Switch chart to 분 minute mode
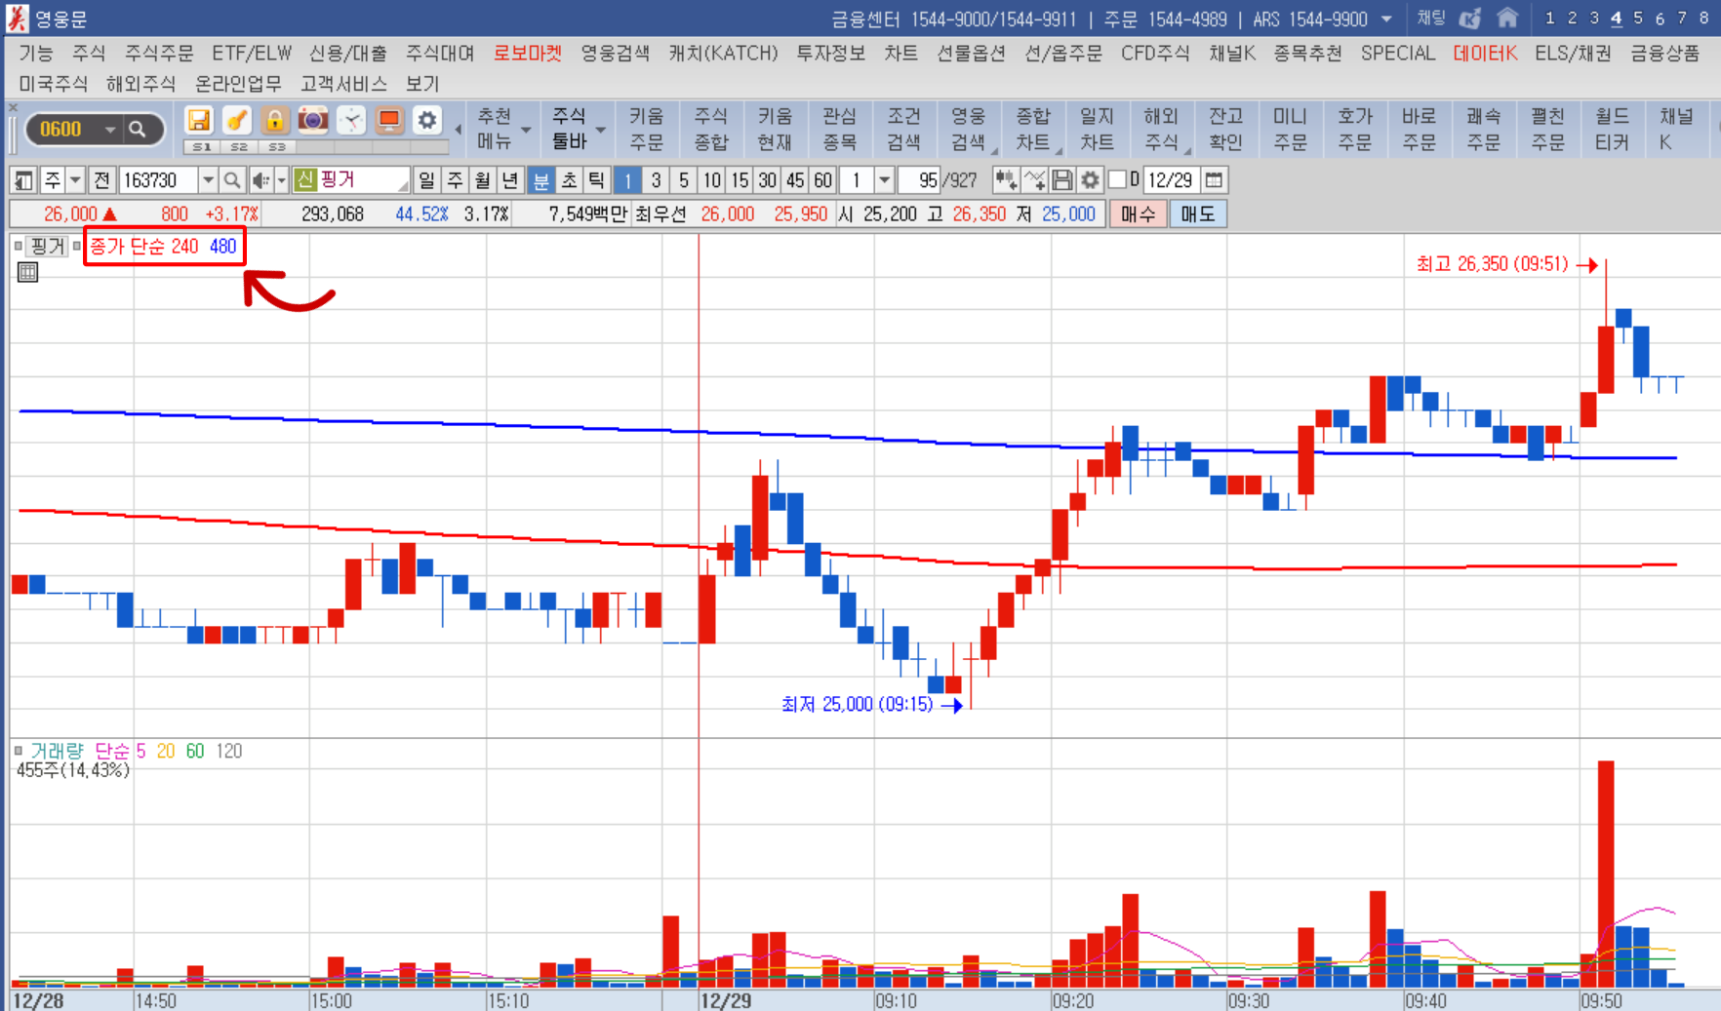Screen dimensions: 1721x1011 [540, 180]
